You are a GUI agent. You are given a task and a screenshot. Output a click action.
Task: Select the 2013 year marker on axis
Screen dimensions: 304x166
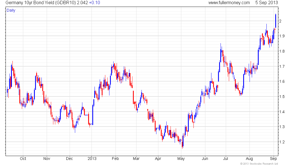pos(92,159)
